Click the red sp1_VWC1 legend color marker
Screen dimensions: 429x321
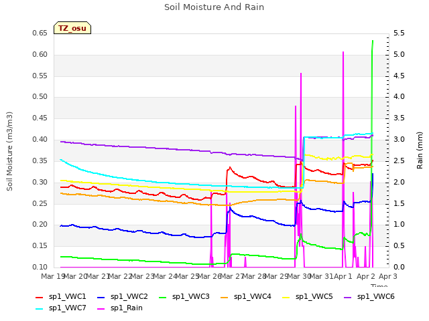(x=40, y=298)
